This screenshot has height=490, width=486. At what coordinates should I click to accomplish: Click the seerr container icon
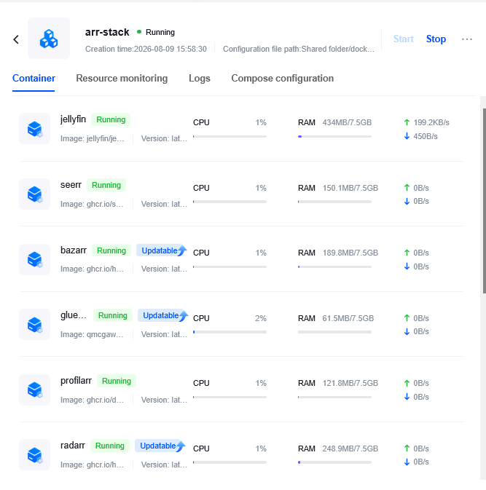pyautogui.click(x=35, y=194)
